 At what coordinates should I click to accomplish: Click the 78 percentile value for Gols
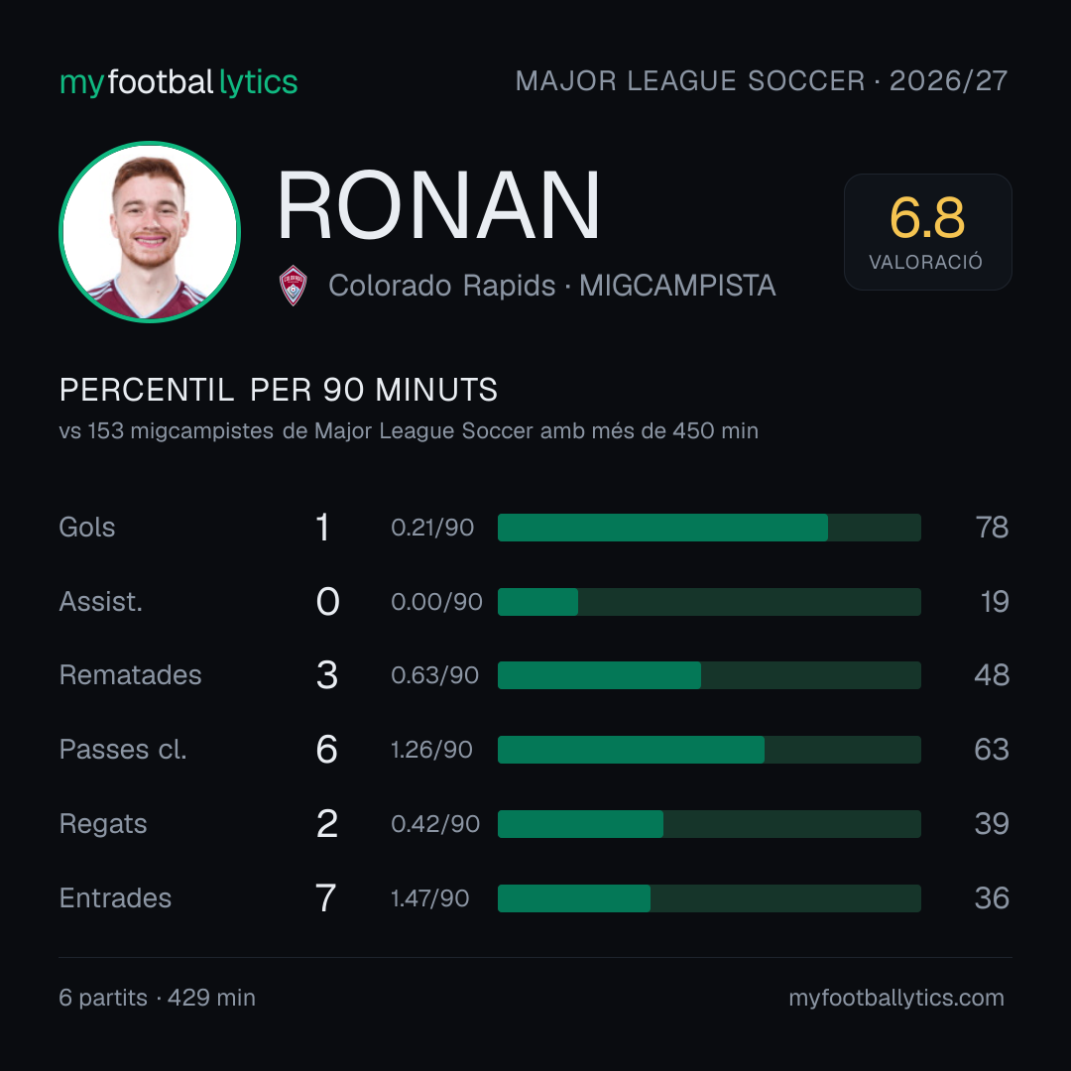point(992,528)
